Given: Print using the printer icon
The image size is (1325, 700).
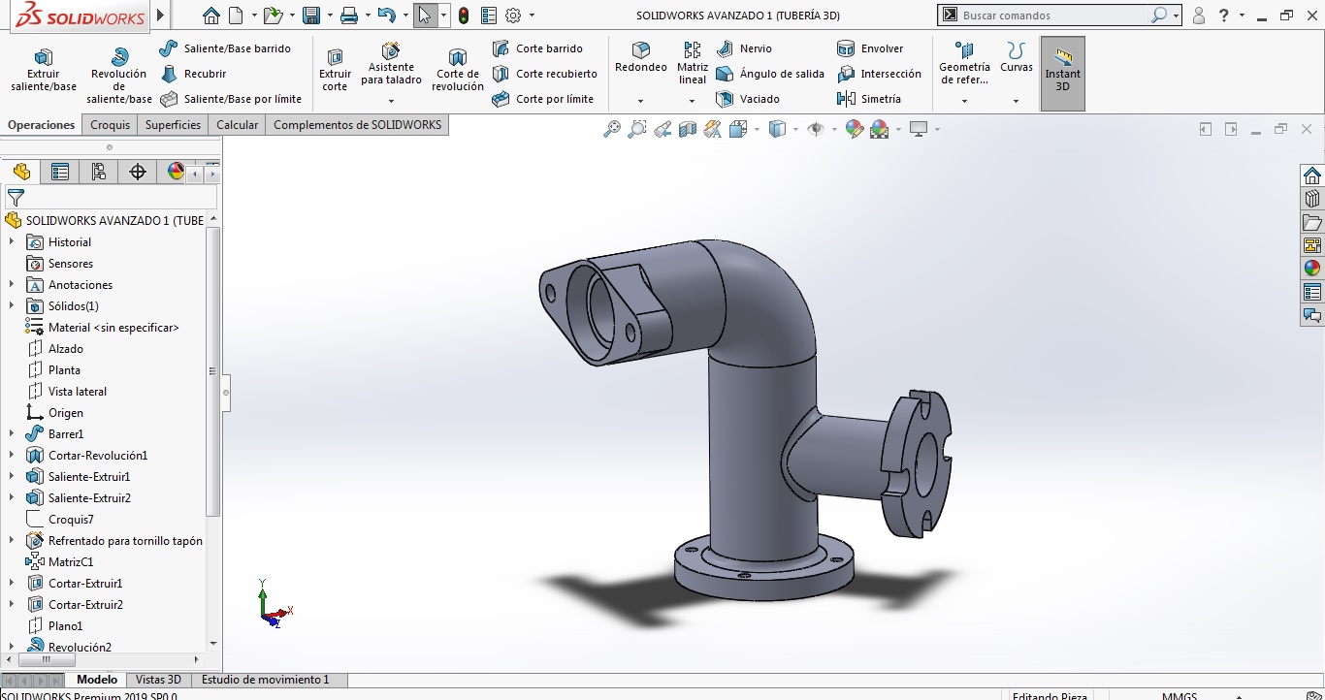Looking at the screenshot, I should pos(349,16).
